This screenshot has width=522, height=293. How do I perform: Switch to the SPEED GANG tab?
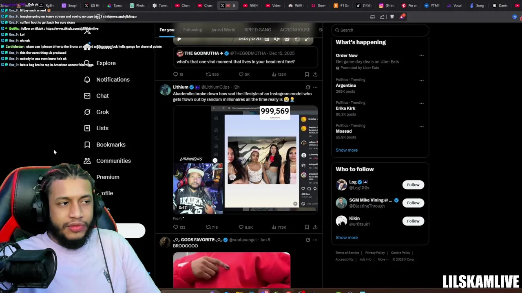click(x=258, y=30)
